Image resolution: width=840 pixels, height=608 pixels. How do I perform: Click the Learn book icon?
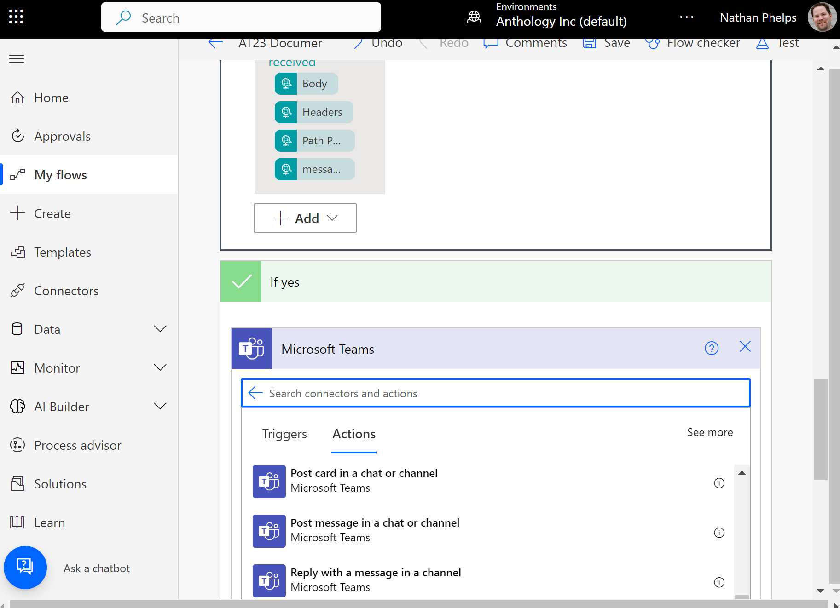(17, 522)
